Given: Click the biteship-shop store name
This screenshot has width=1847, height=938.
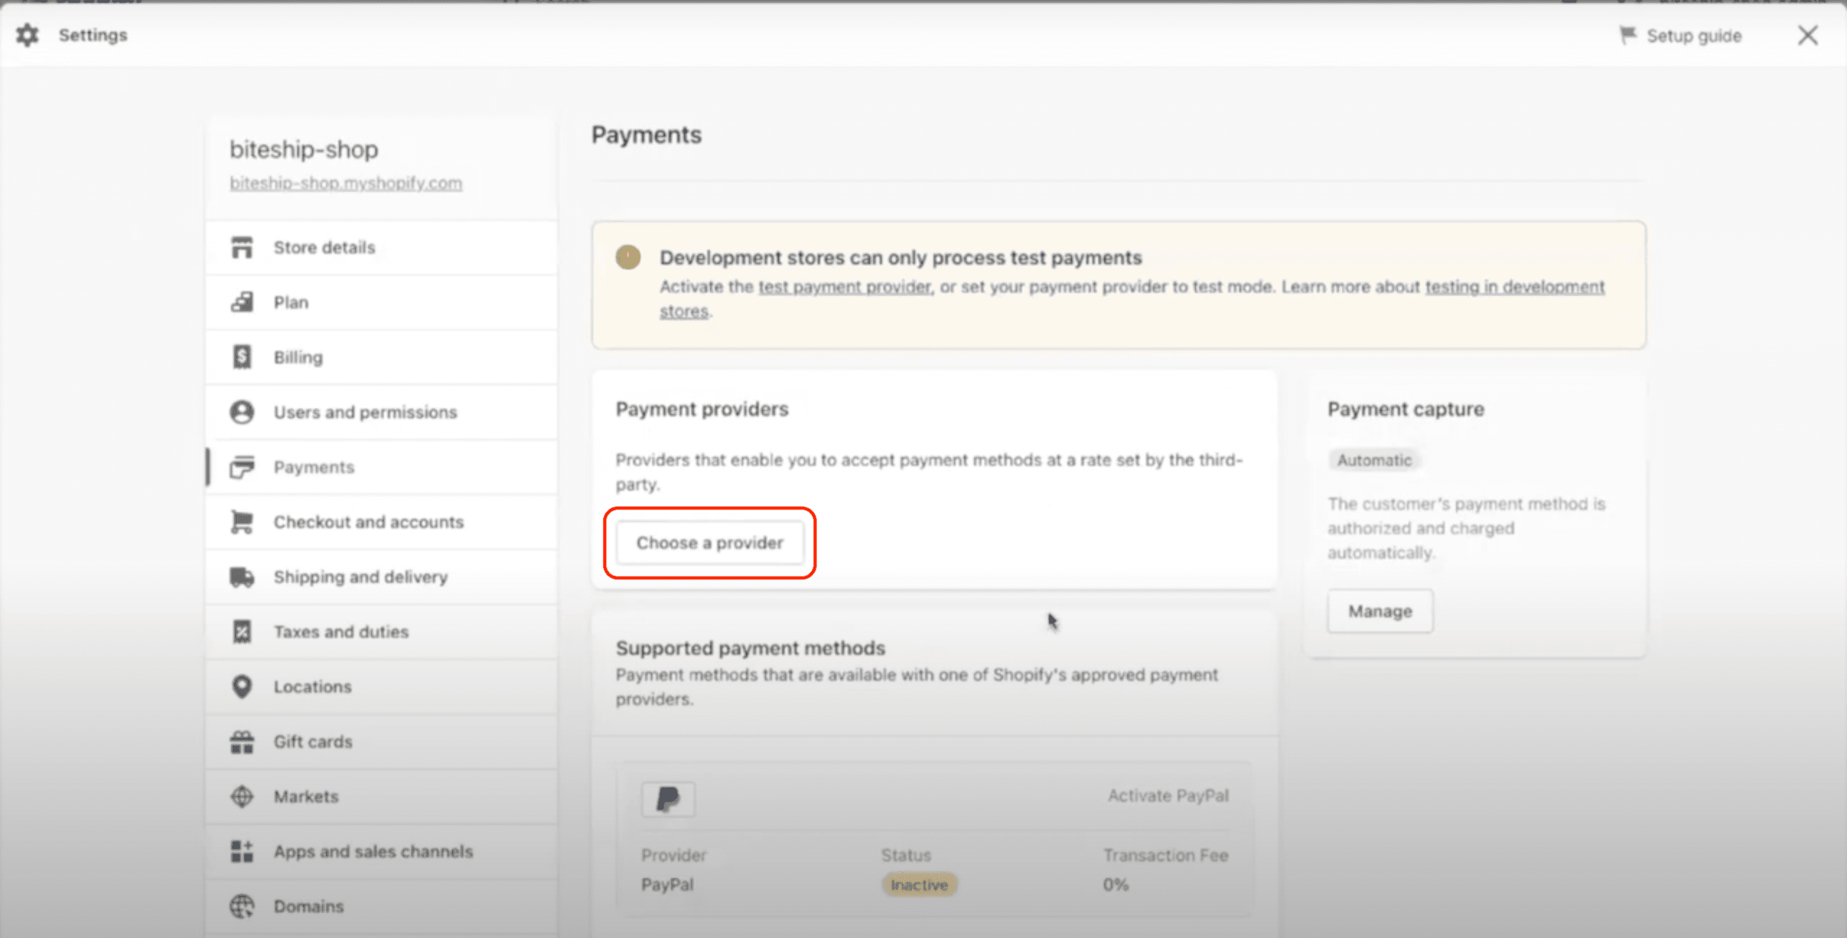Looking at the screenshot, I should point(304,149).
